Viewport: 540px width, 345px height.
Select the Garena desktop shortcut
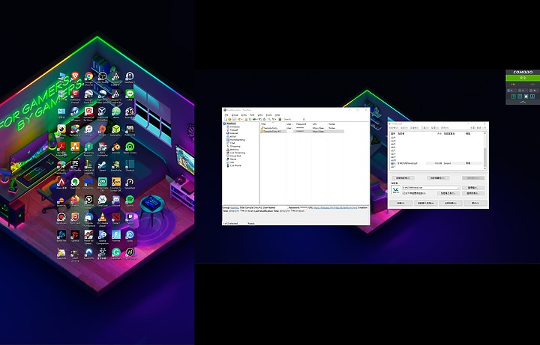75,234
